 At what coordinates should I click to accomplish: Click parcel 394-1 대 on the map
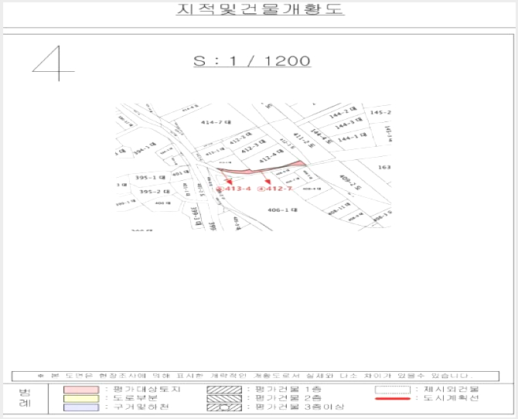pos(145,148)
